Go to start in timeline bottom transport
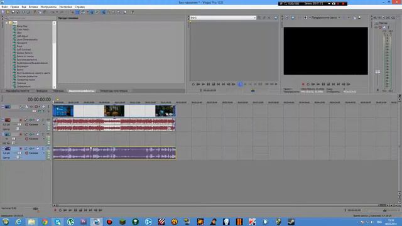This screenshot has width=402, height=226. pyautogui.click(x=85, y=210)
